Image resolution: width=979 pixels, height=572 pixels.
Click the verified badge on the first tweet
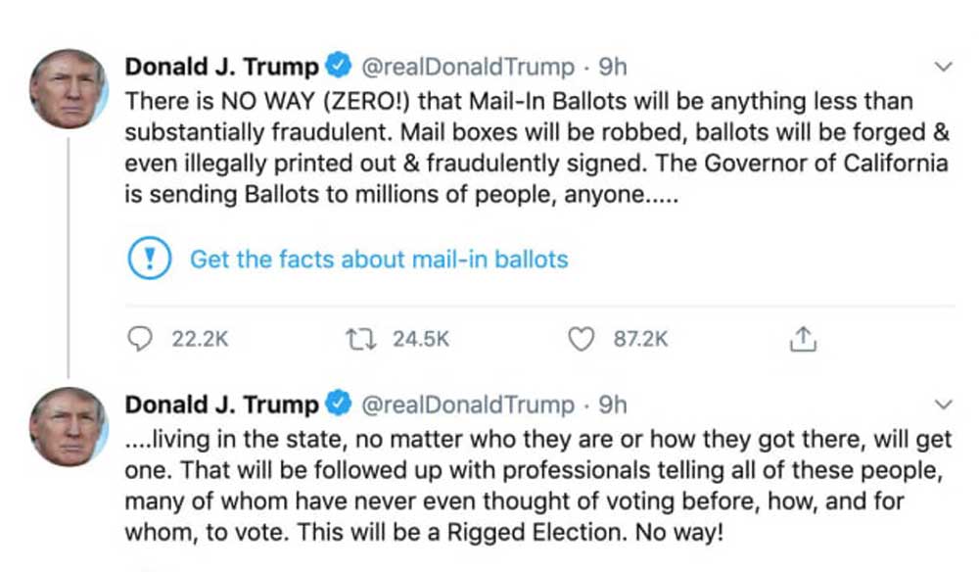point(339,68)
